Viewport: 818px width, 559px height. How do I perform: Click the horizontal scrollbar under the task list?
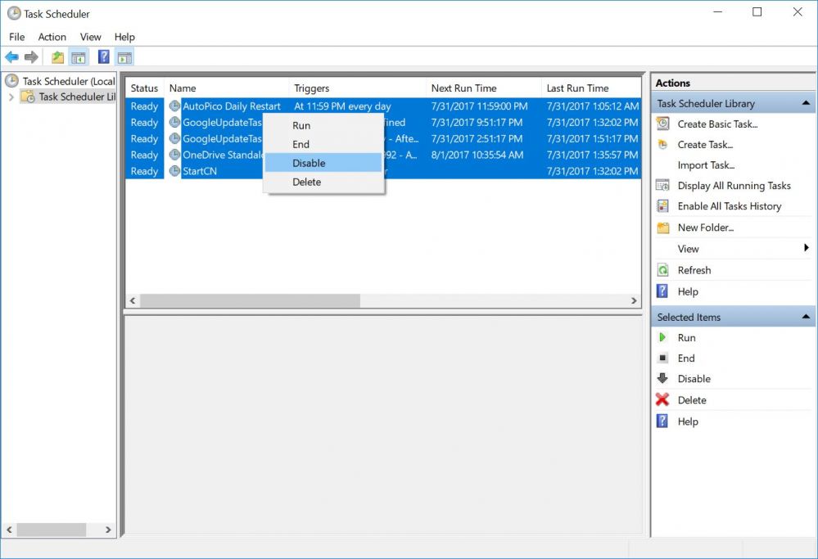coord(246,300)
